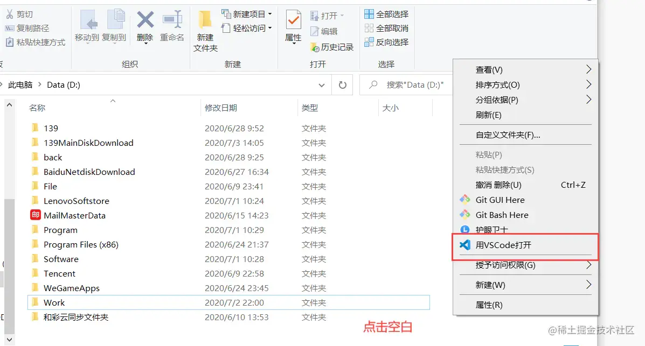Expand the 新建(W) submenu arrow
Viewport: 645px width, 346px height.
[x=588, y=285]
